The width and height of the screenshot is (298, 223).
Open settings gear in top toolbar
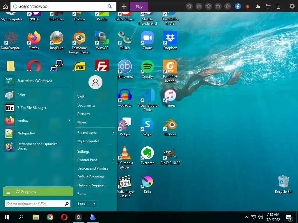292,6
